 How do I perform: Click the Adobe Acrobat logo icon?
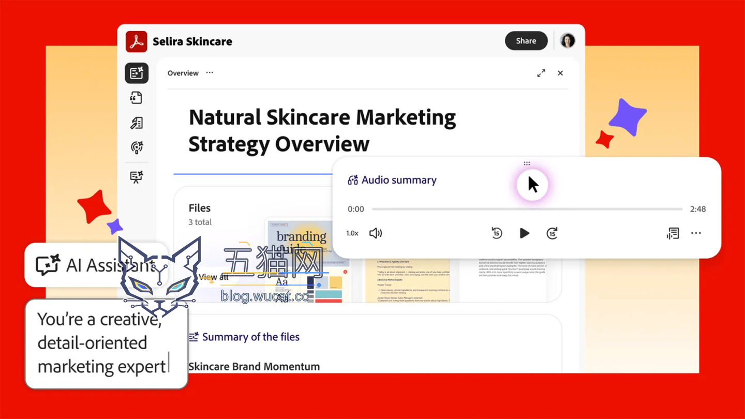137,41
